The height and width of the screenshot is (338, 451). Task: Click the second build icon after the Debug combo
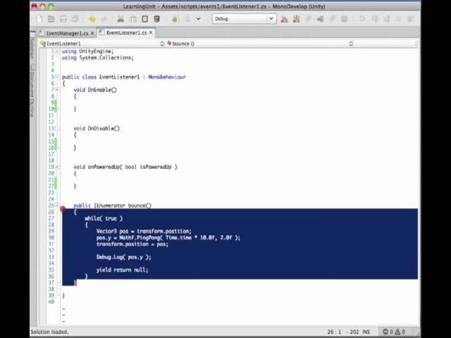(x=296, y=19)
